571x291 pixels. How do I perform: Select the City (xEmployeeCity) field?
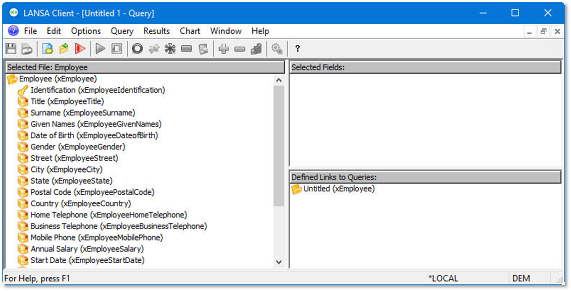click(66, 169)
